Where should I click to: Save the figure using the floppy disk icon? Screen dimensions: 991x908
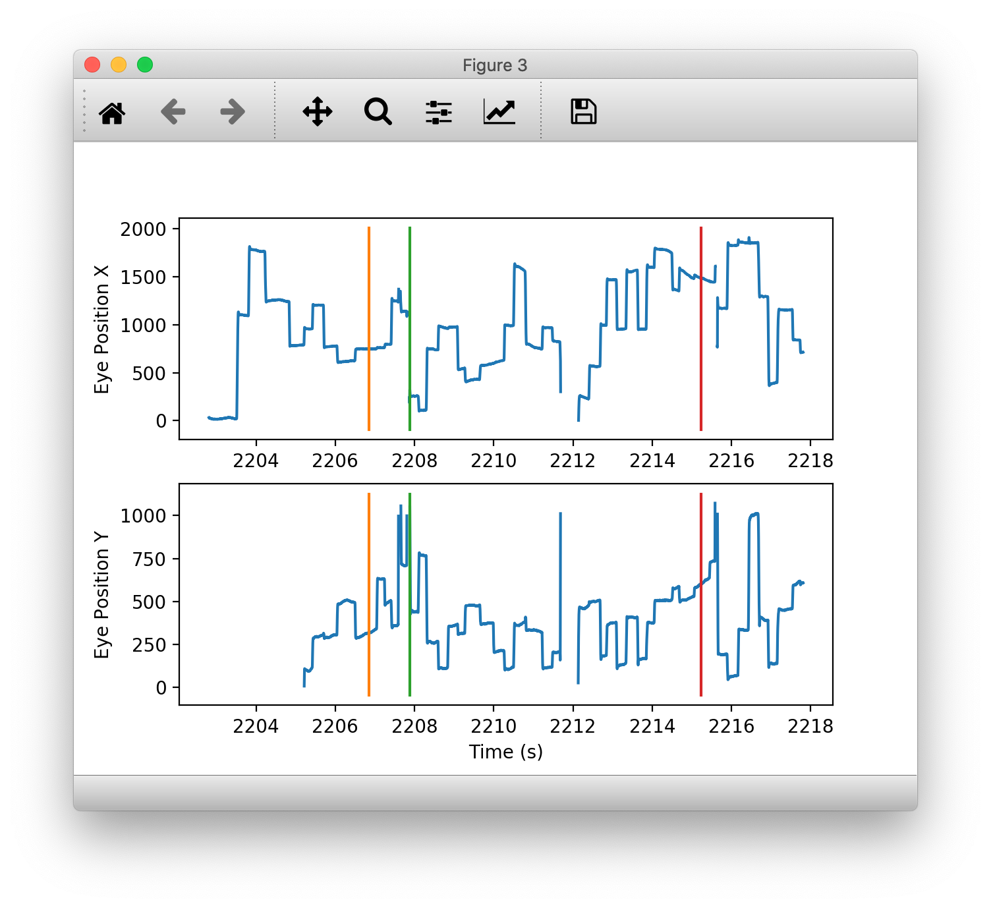583,112
